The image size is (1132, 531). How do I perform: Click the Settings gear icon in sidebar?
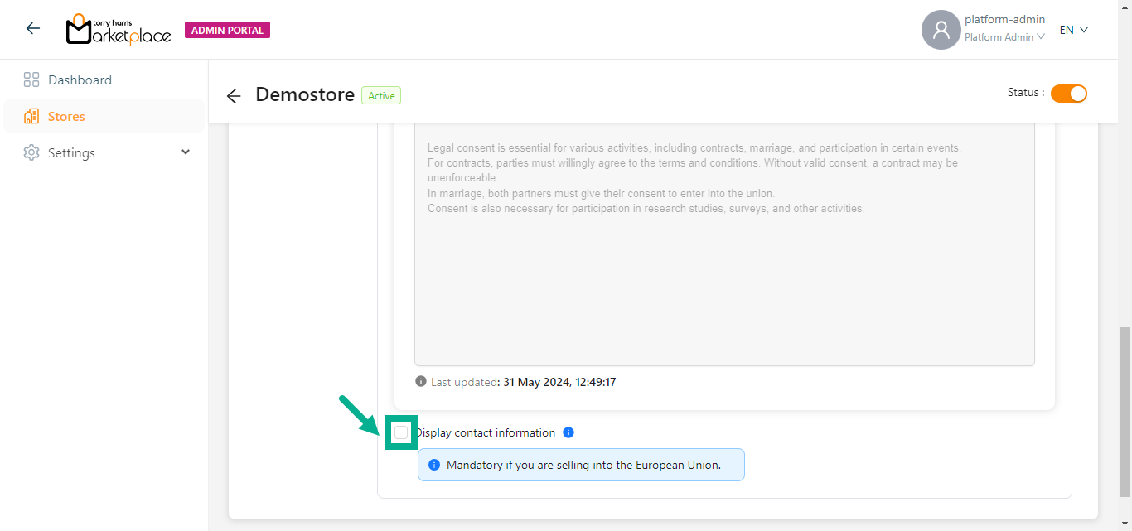point(31,153)
